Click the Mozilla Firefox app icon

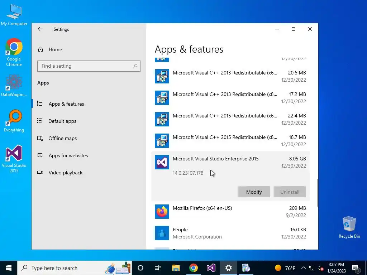click(162, 211)
